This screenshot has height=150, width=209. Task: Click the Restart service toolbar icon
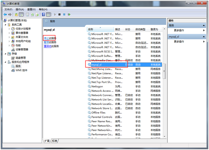[x=69, y=15]
